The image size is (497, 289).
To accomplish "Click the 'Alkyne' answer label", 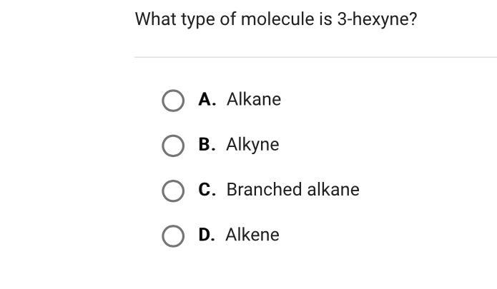I will 252,145.
